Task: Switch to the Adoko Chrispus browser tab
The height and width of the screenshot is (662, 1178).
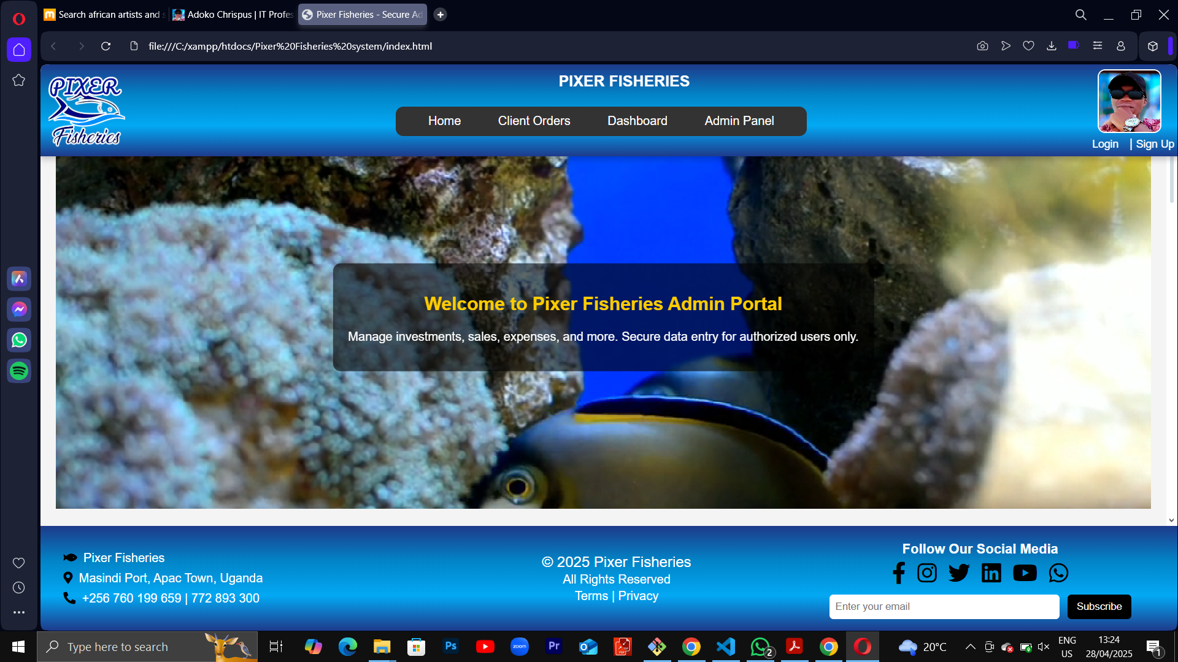Action: point(232,14)
